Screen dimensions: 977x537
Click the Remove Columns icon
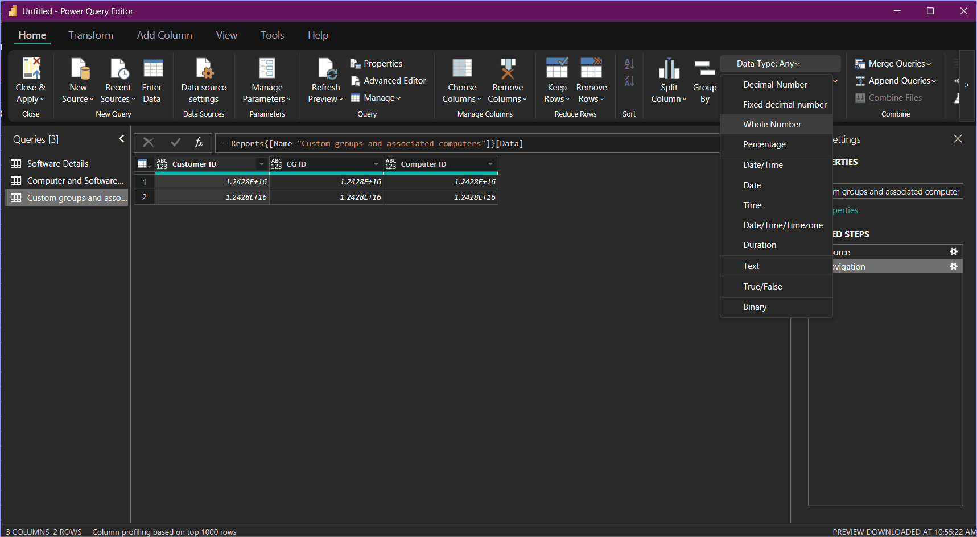[508, 68]
